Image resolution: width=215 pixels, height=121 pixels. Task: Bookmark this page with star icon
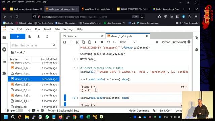pos(142,17)
